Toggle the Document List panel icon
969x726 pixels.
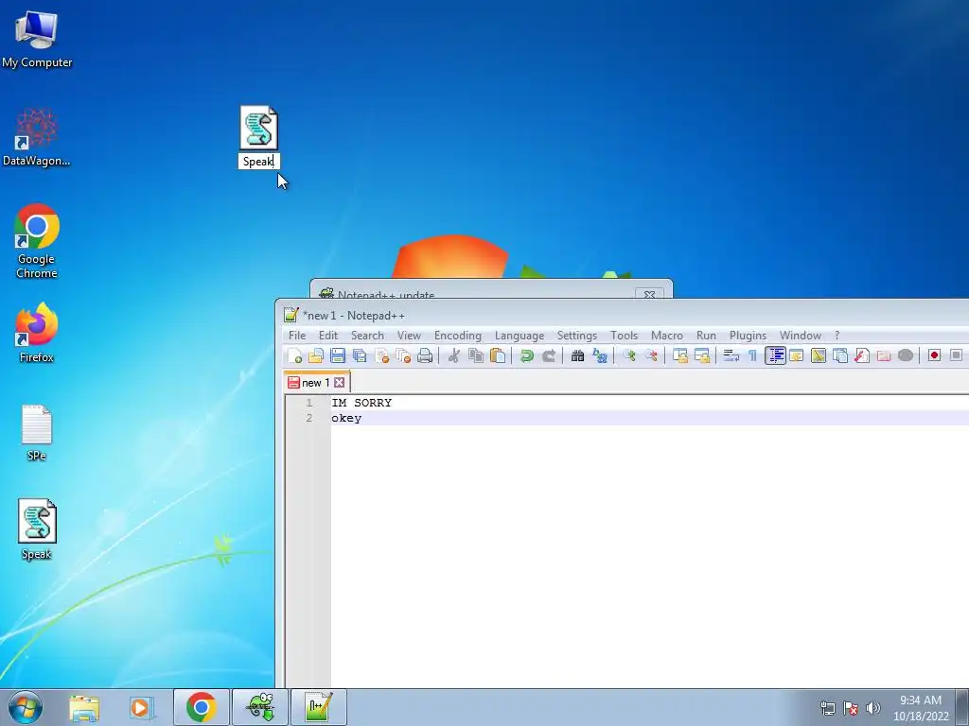click(x=840, y=355)
